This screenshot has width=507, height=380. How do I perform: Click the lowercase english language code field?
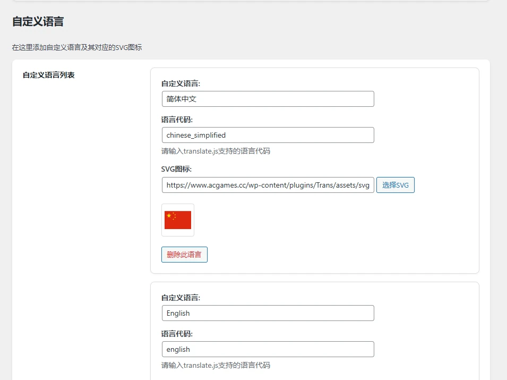pyautogui.click(x=268, y=349)
